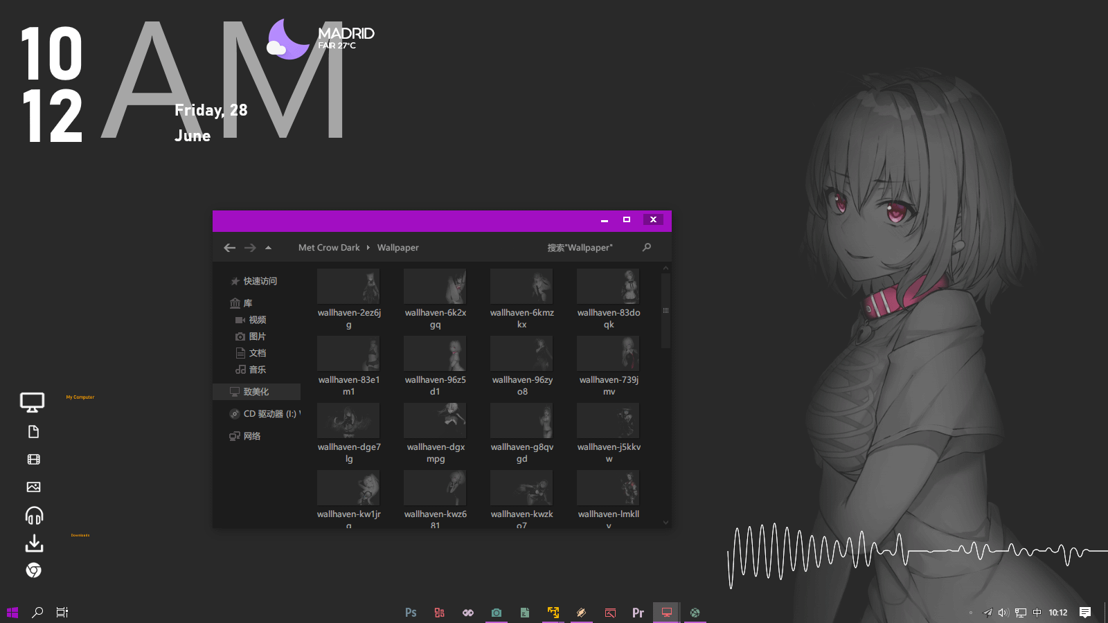Screen dimensions: 1108x623
Task: Click the explorer vertical scrollbar thumb
Action: click(665, 311)
